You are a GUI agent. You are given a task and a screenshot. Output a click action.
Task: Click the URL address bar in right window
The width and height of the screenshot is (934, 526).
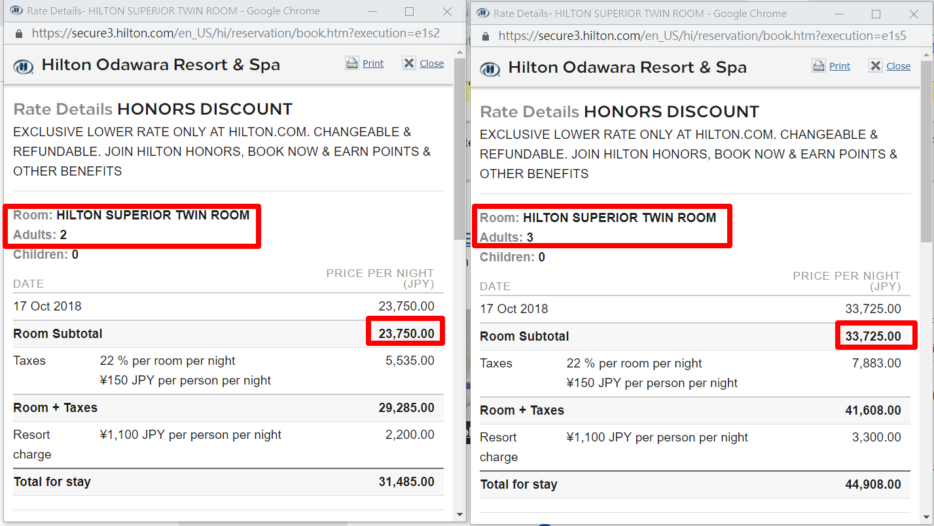point(702,36)
